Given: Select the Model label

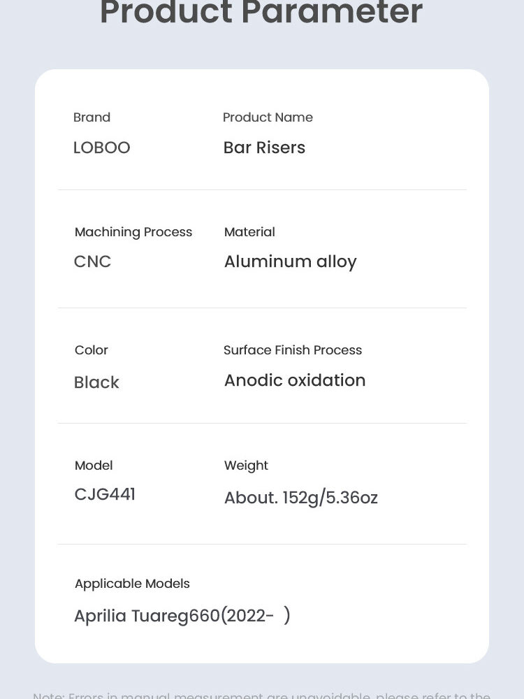Looking at the screenshot, I should click(94, 466).
